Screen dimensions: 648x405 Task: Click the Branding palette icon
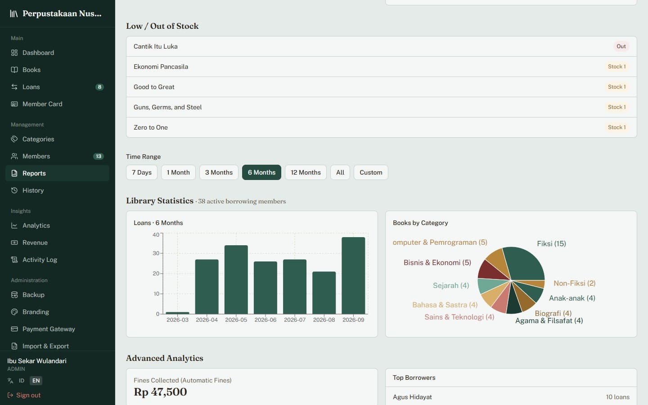point(14,312)
